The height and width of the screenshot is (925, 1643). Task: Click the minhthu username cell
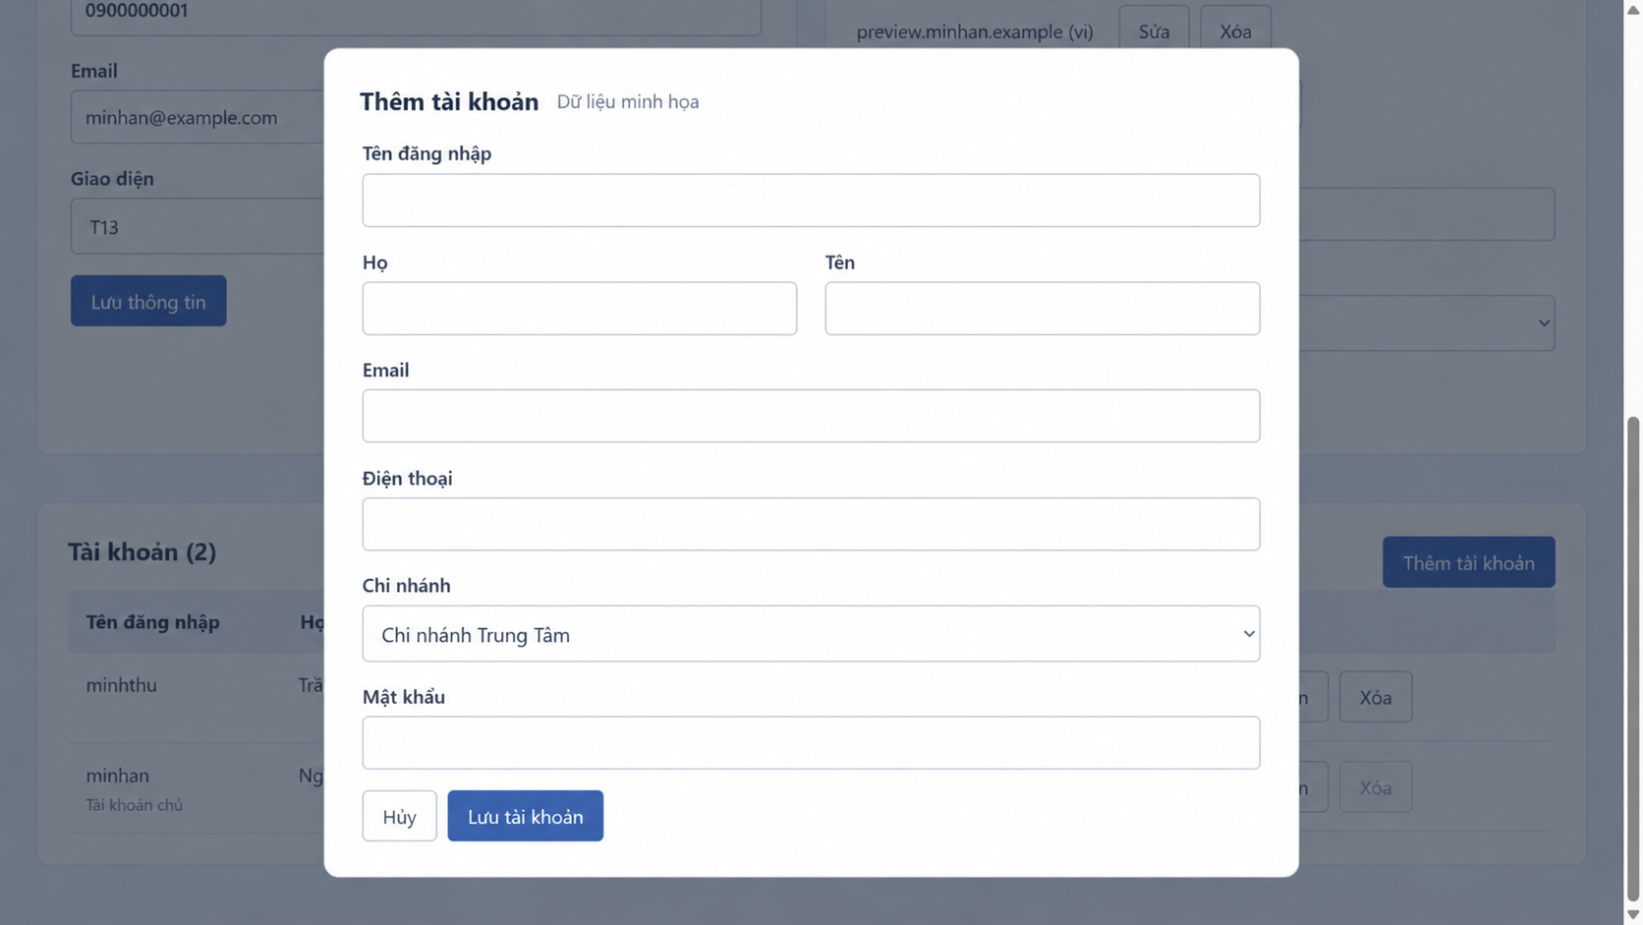coord(121,685)
